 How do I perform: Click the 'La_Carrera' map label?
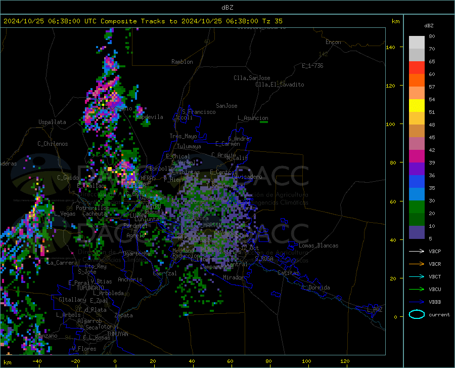(62, 263)
